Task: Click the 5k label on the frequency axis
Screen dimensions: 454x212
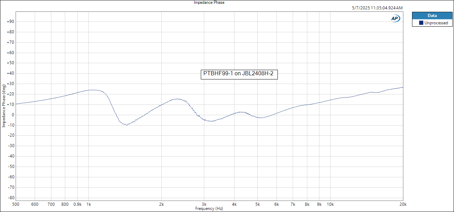Action: [x=257, y=204]
